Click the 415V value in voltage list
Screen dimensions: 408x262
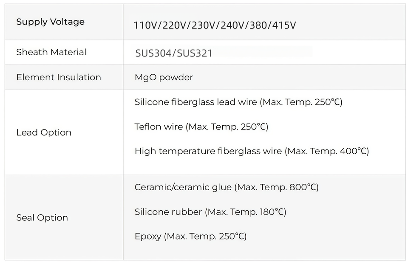284,25
